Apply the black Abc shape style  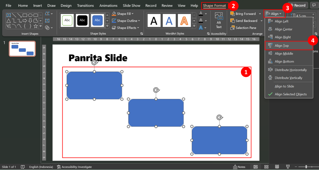82,20
